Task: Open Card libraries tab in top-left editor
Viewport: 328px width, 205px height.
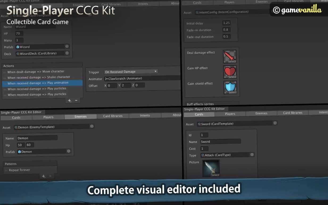Action: click(111, 5)
